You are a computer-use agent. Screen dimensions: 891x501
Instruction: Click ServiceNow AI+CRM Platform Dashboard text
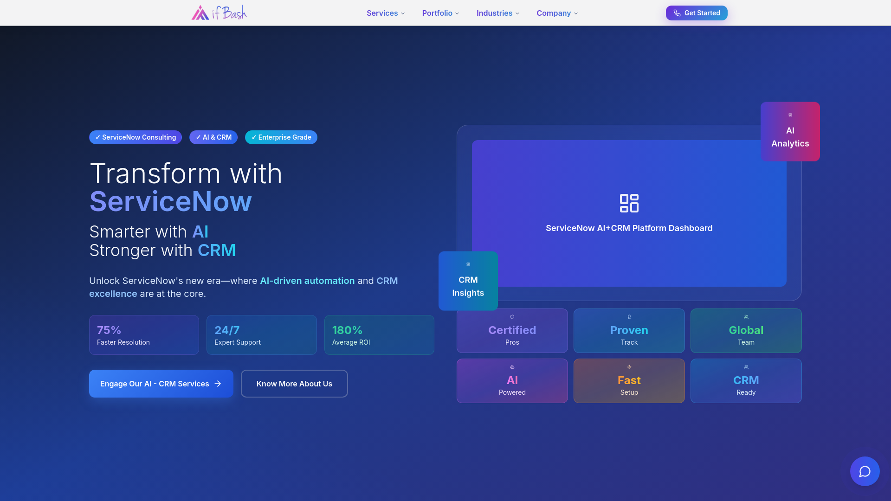click(x=629, y=228)
